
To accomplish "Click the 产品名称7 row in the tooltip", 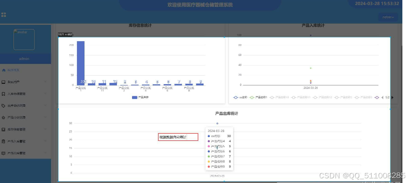I will click(219, 156).
